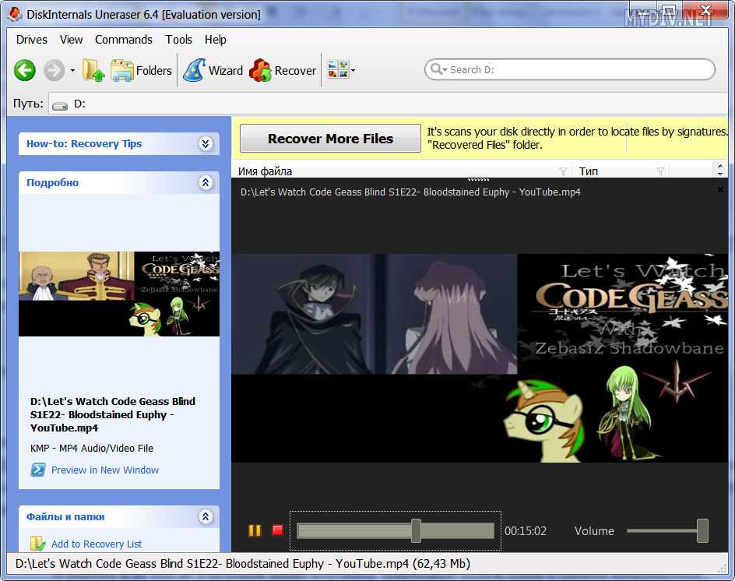Pause the video preview playback
The image size is (735, 581).
255,530
